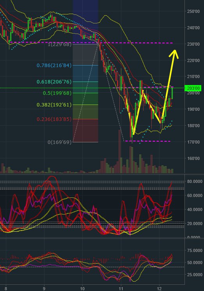Click 170'00 on the price axis
The image size is (204, 291).
193,142
